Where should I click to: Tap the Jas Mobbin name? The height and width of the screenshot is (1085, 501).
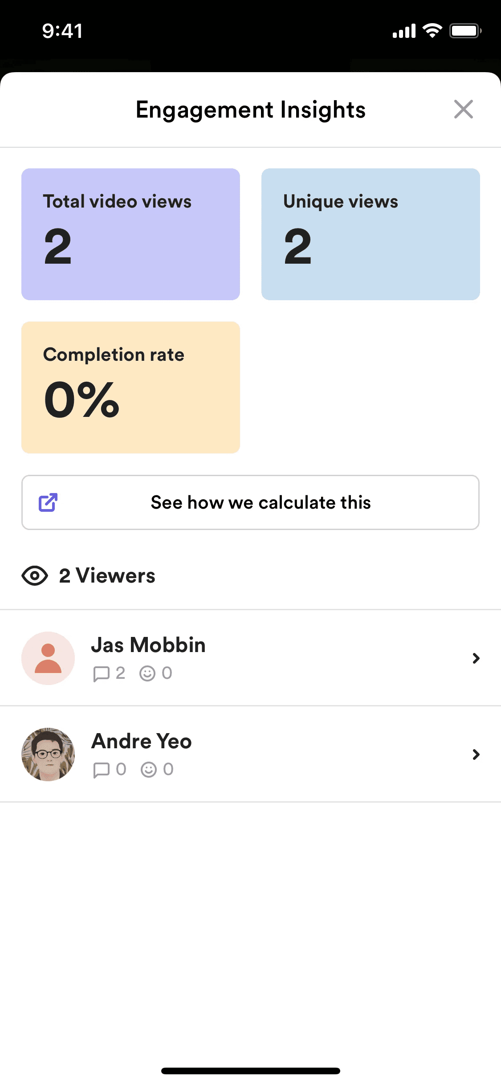tap(148, 645)
